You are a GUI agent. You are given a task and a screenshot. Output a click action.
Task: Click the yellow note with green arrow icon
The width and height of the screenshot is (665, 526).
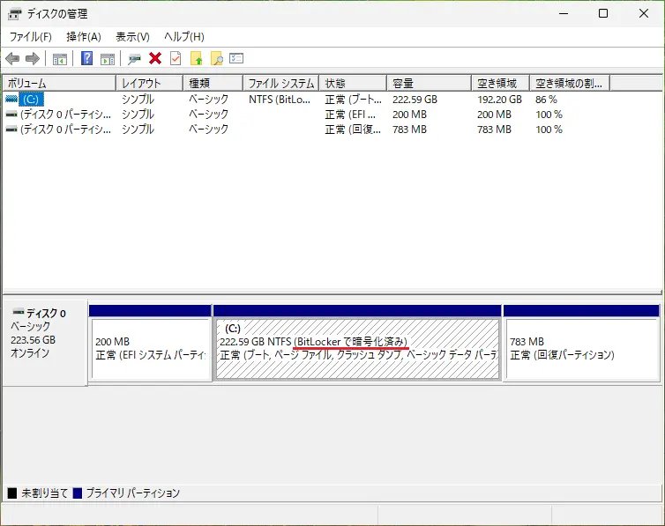196,59
